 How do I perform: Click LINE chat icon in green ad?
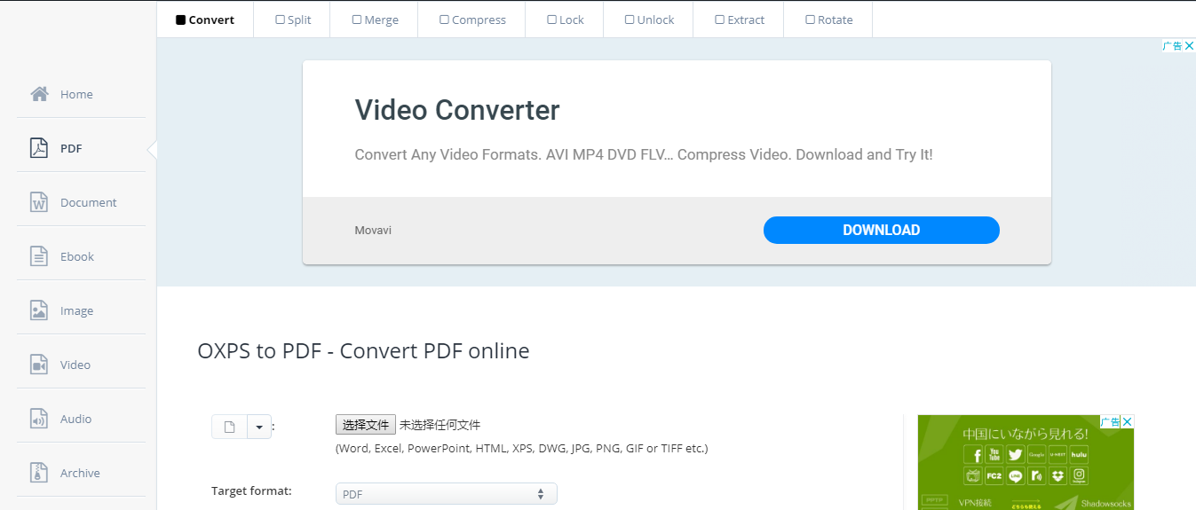1016,475
